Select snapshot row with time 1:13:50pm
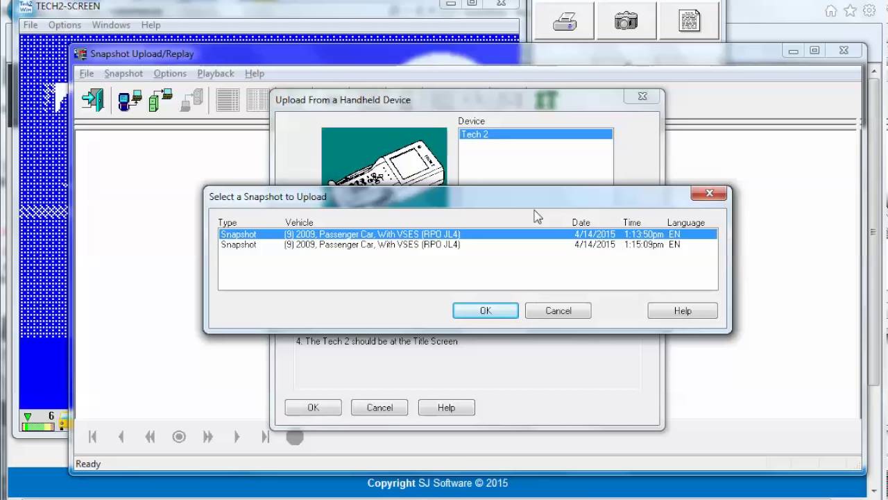888x500 pixels. click(468, 235)
